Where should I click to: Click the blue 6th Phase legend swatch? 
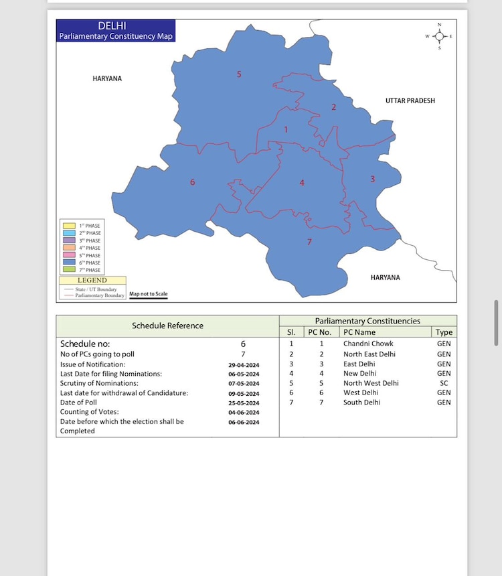point(68,263)
